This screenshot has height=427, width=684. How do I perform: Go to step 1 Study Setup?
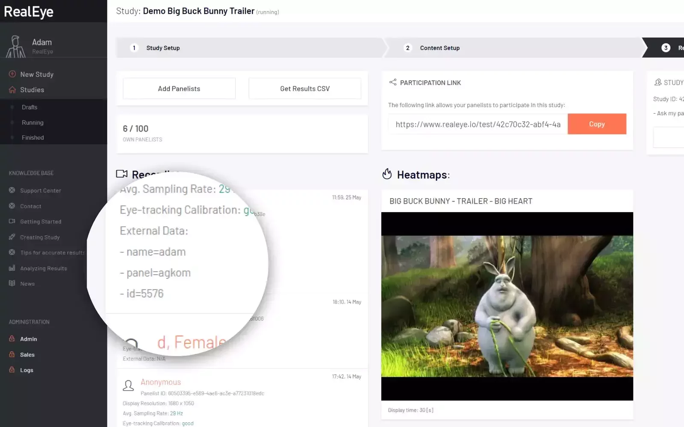[251, 48]
